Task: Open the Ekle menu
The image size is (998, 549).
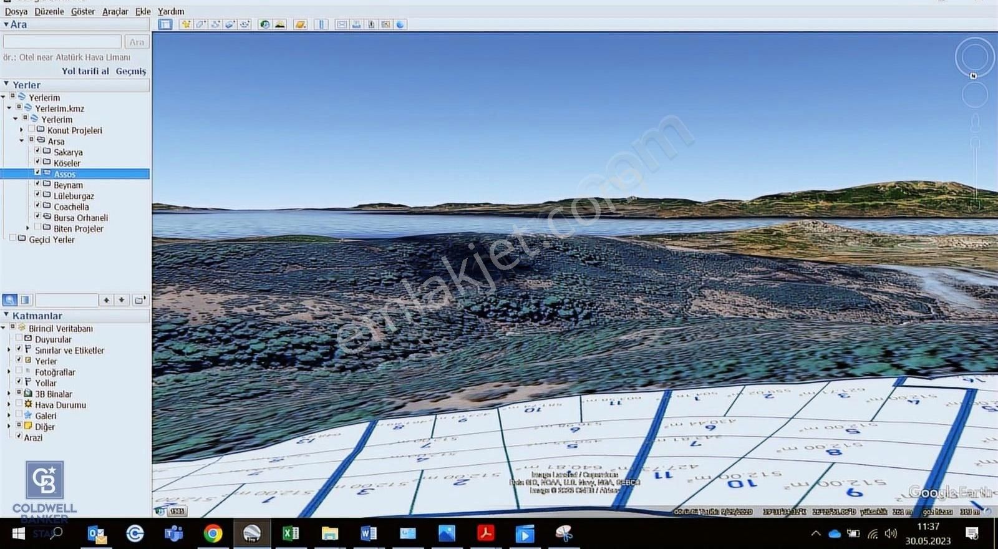Action: pyautogui.click(x=143, y=11)
